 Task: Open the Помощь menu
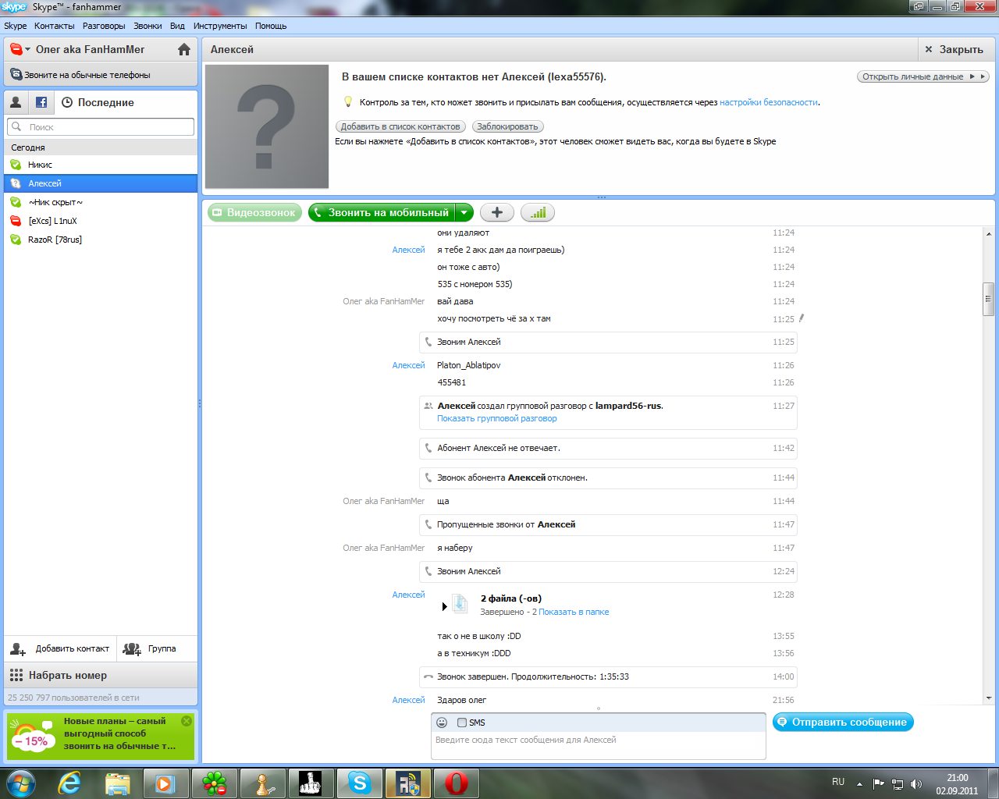tap(271, 26)
